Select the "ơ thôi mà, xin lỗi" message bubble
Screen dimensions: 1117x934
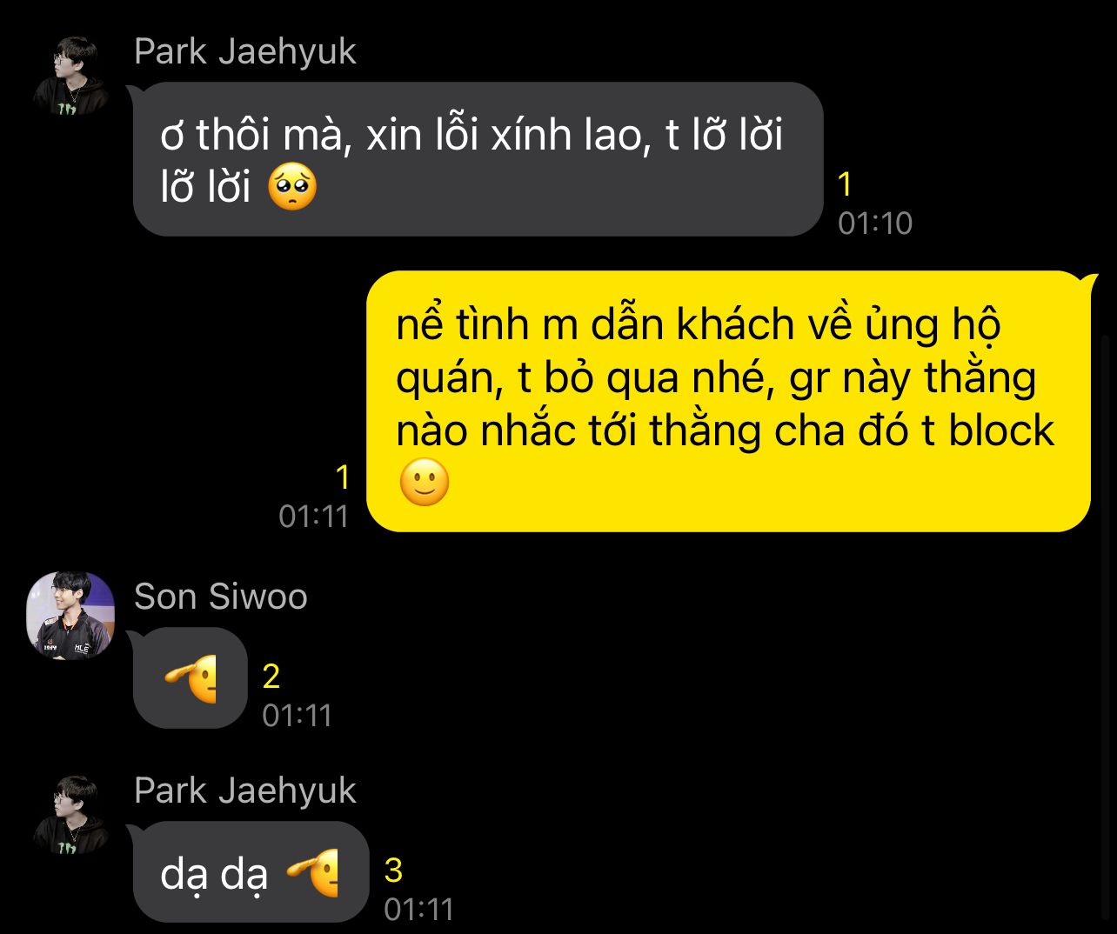[x=478, y=159]
